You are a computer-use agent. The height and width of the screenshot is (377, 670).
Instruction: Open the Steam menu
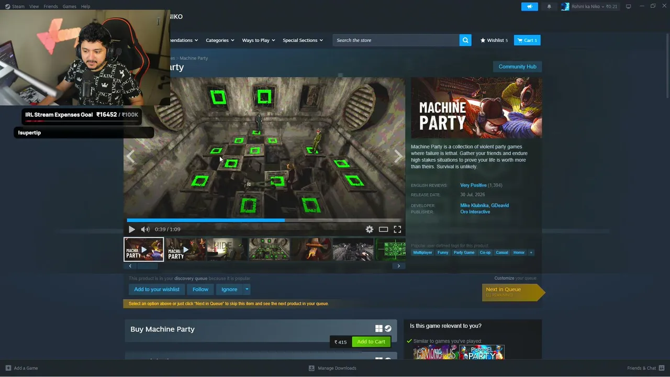[18, 6]
